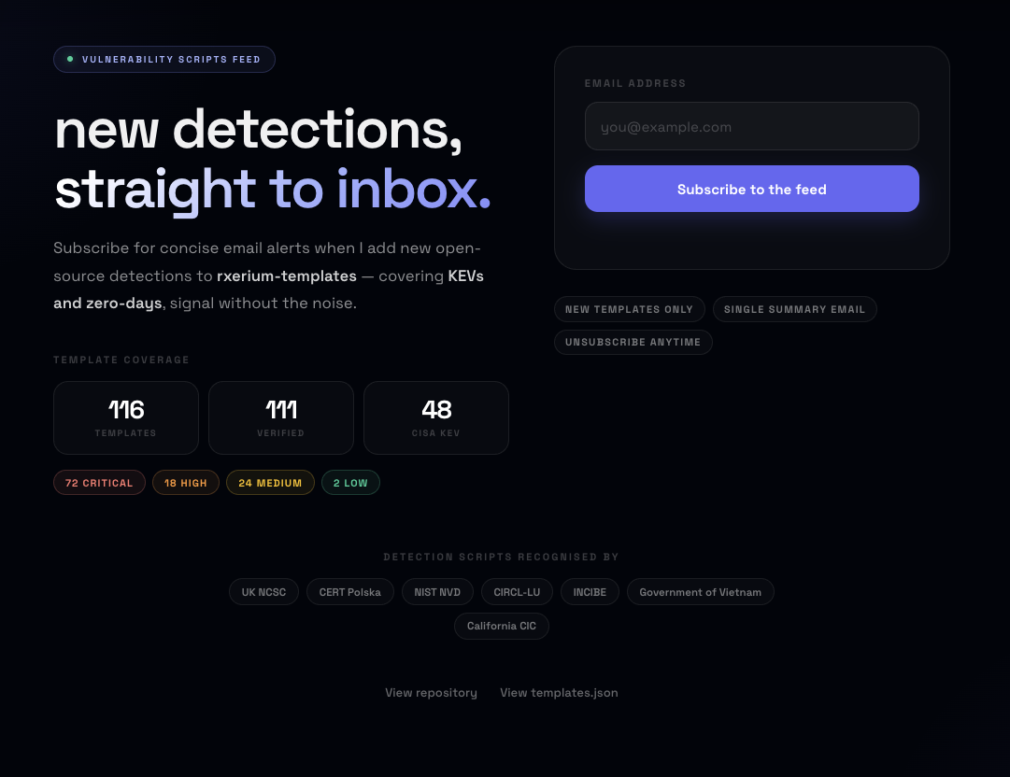
Task: Click the 24 Medium severity pill
Action: click(270, 483)
